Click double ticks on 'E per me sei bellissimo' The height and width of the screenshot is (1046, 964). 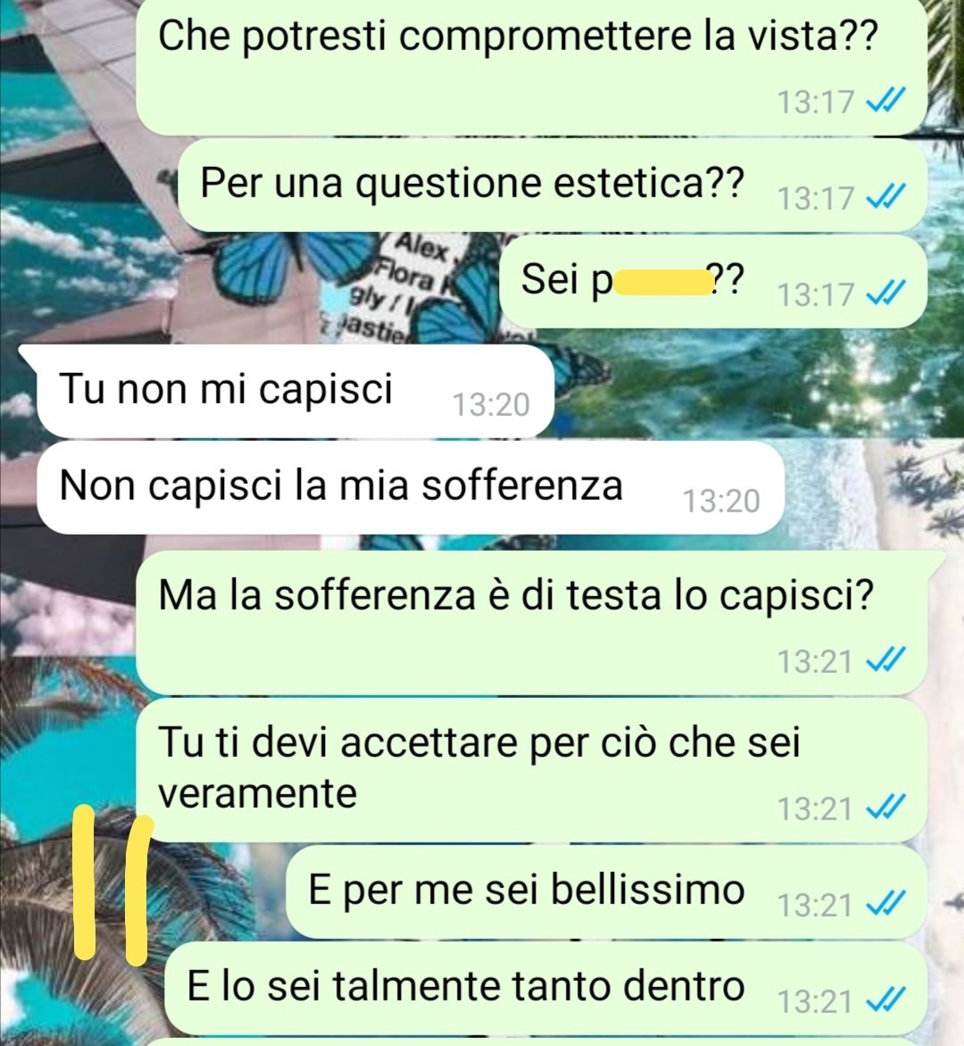coord(886,904)
